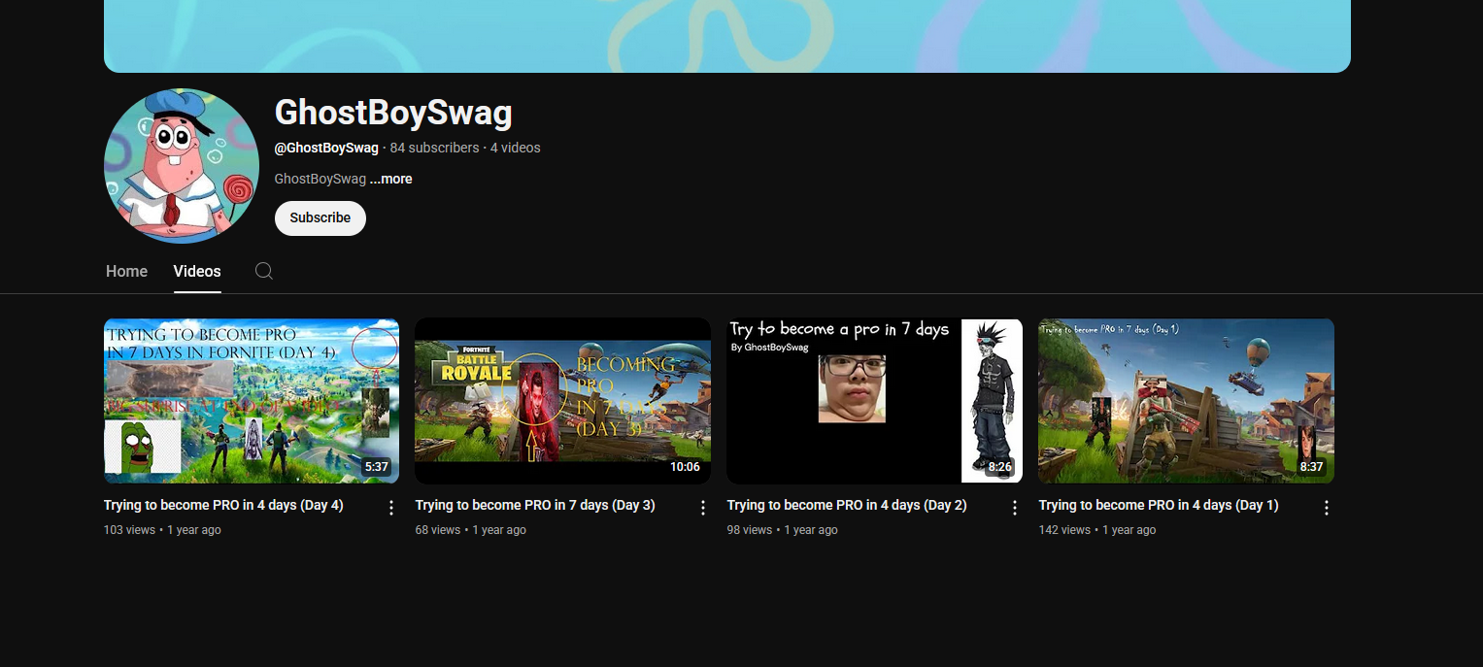
Task: Click '68 views' under Day 3 video
Action: (438, 530)
